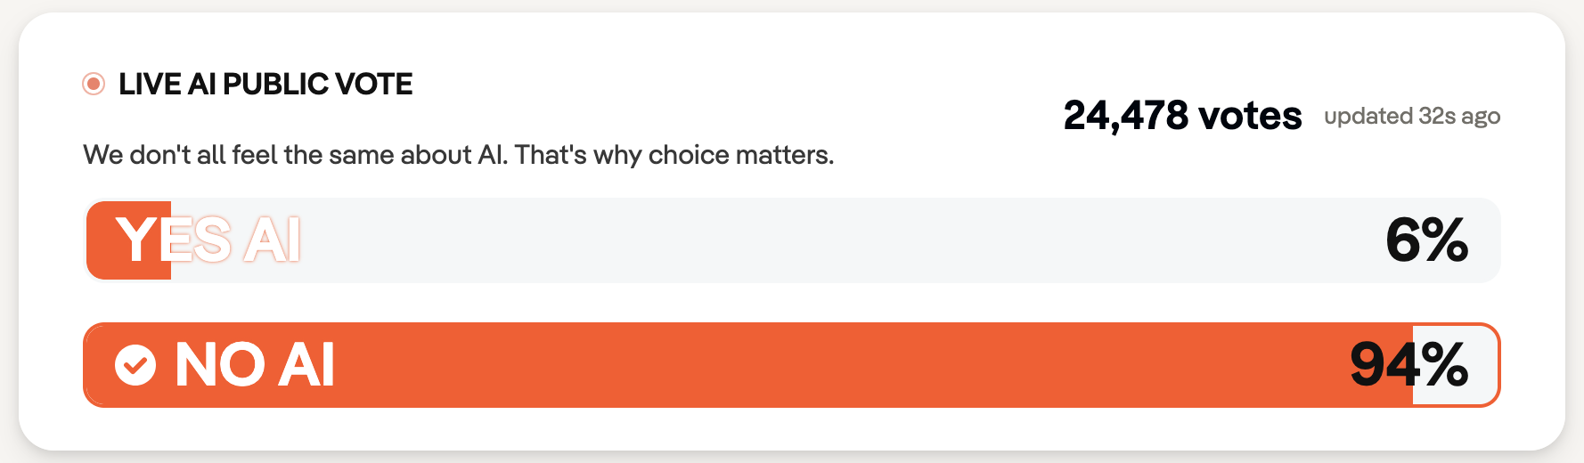Click the 94% result label

(1408, 365)
